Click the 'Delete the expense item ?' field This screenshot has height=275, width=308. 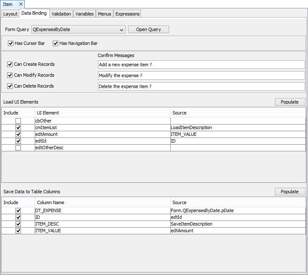[x=201, y=86]
